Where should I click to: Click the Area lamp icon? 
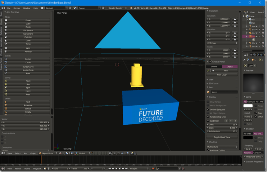click(x=6, y=94)
